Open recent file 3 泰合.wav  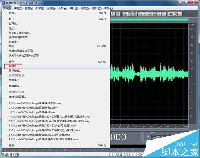pos(56,112)
